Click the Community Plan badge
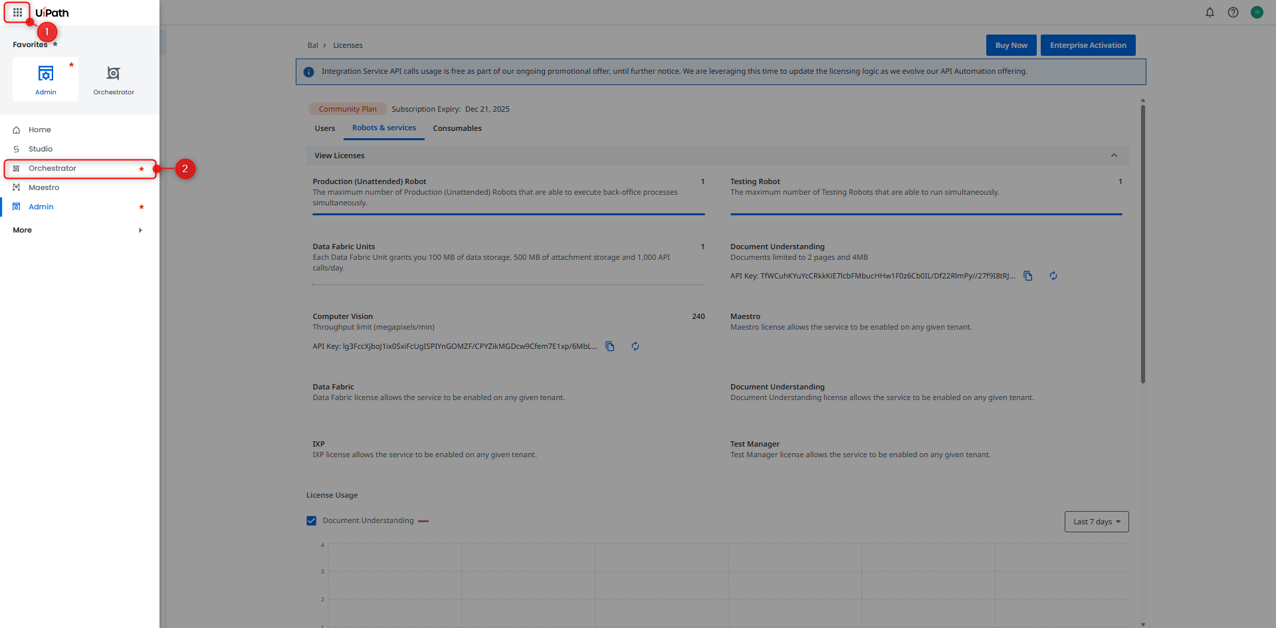Image resolution: width=1276 pixels, height=628 pixels. pyautogui.click(x=348, y=109)
